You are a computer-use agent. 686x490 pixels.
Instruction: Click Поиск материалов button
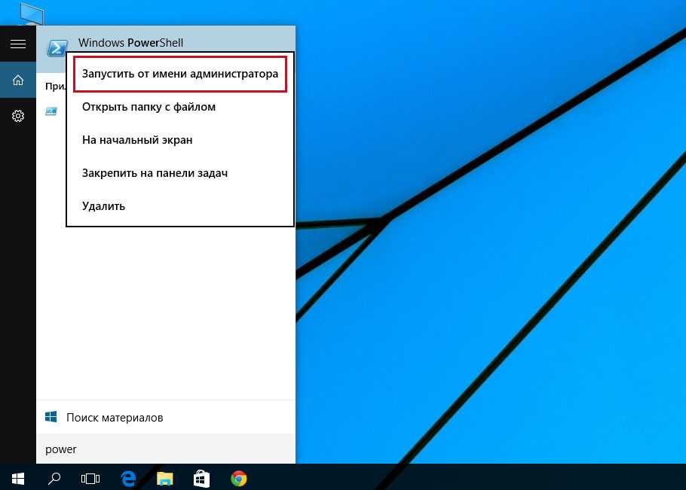[115, 417]
